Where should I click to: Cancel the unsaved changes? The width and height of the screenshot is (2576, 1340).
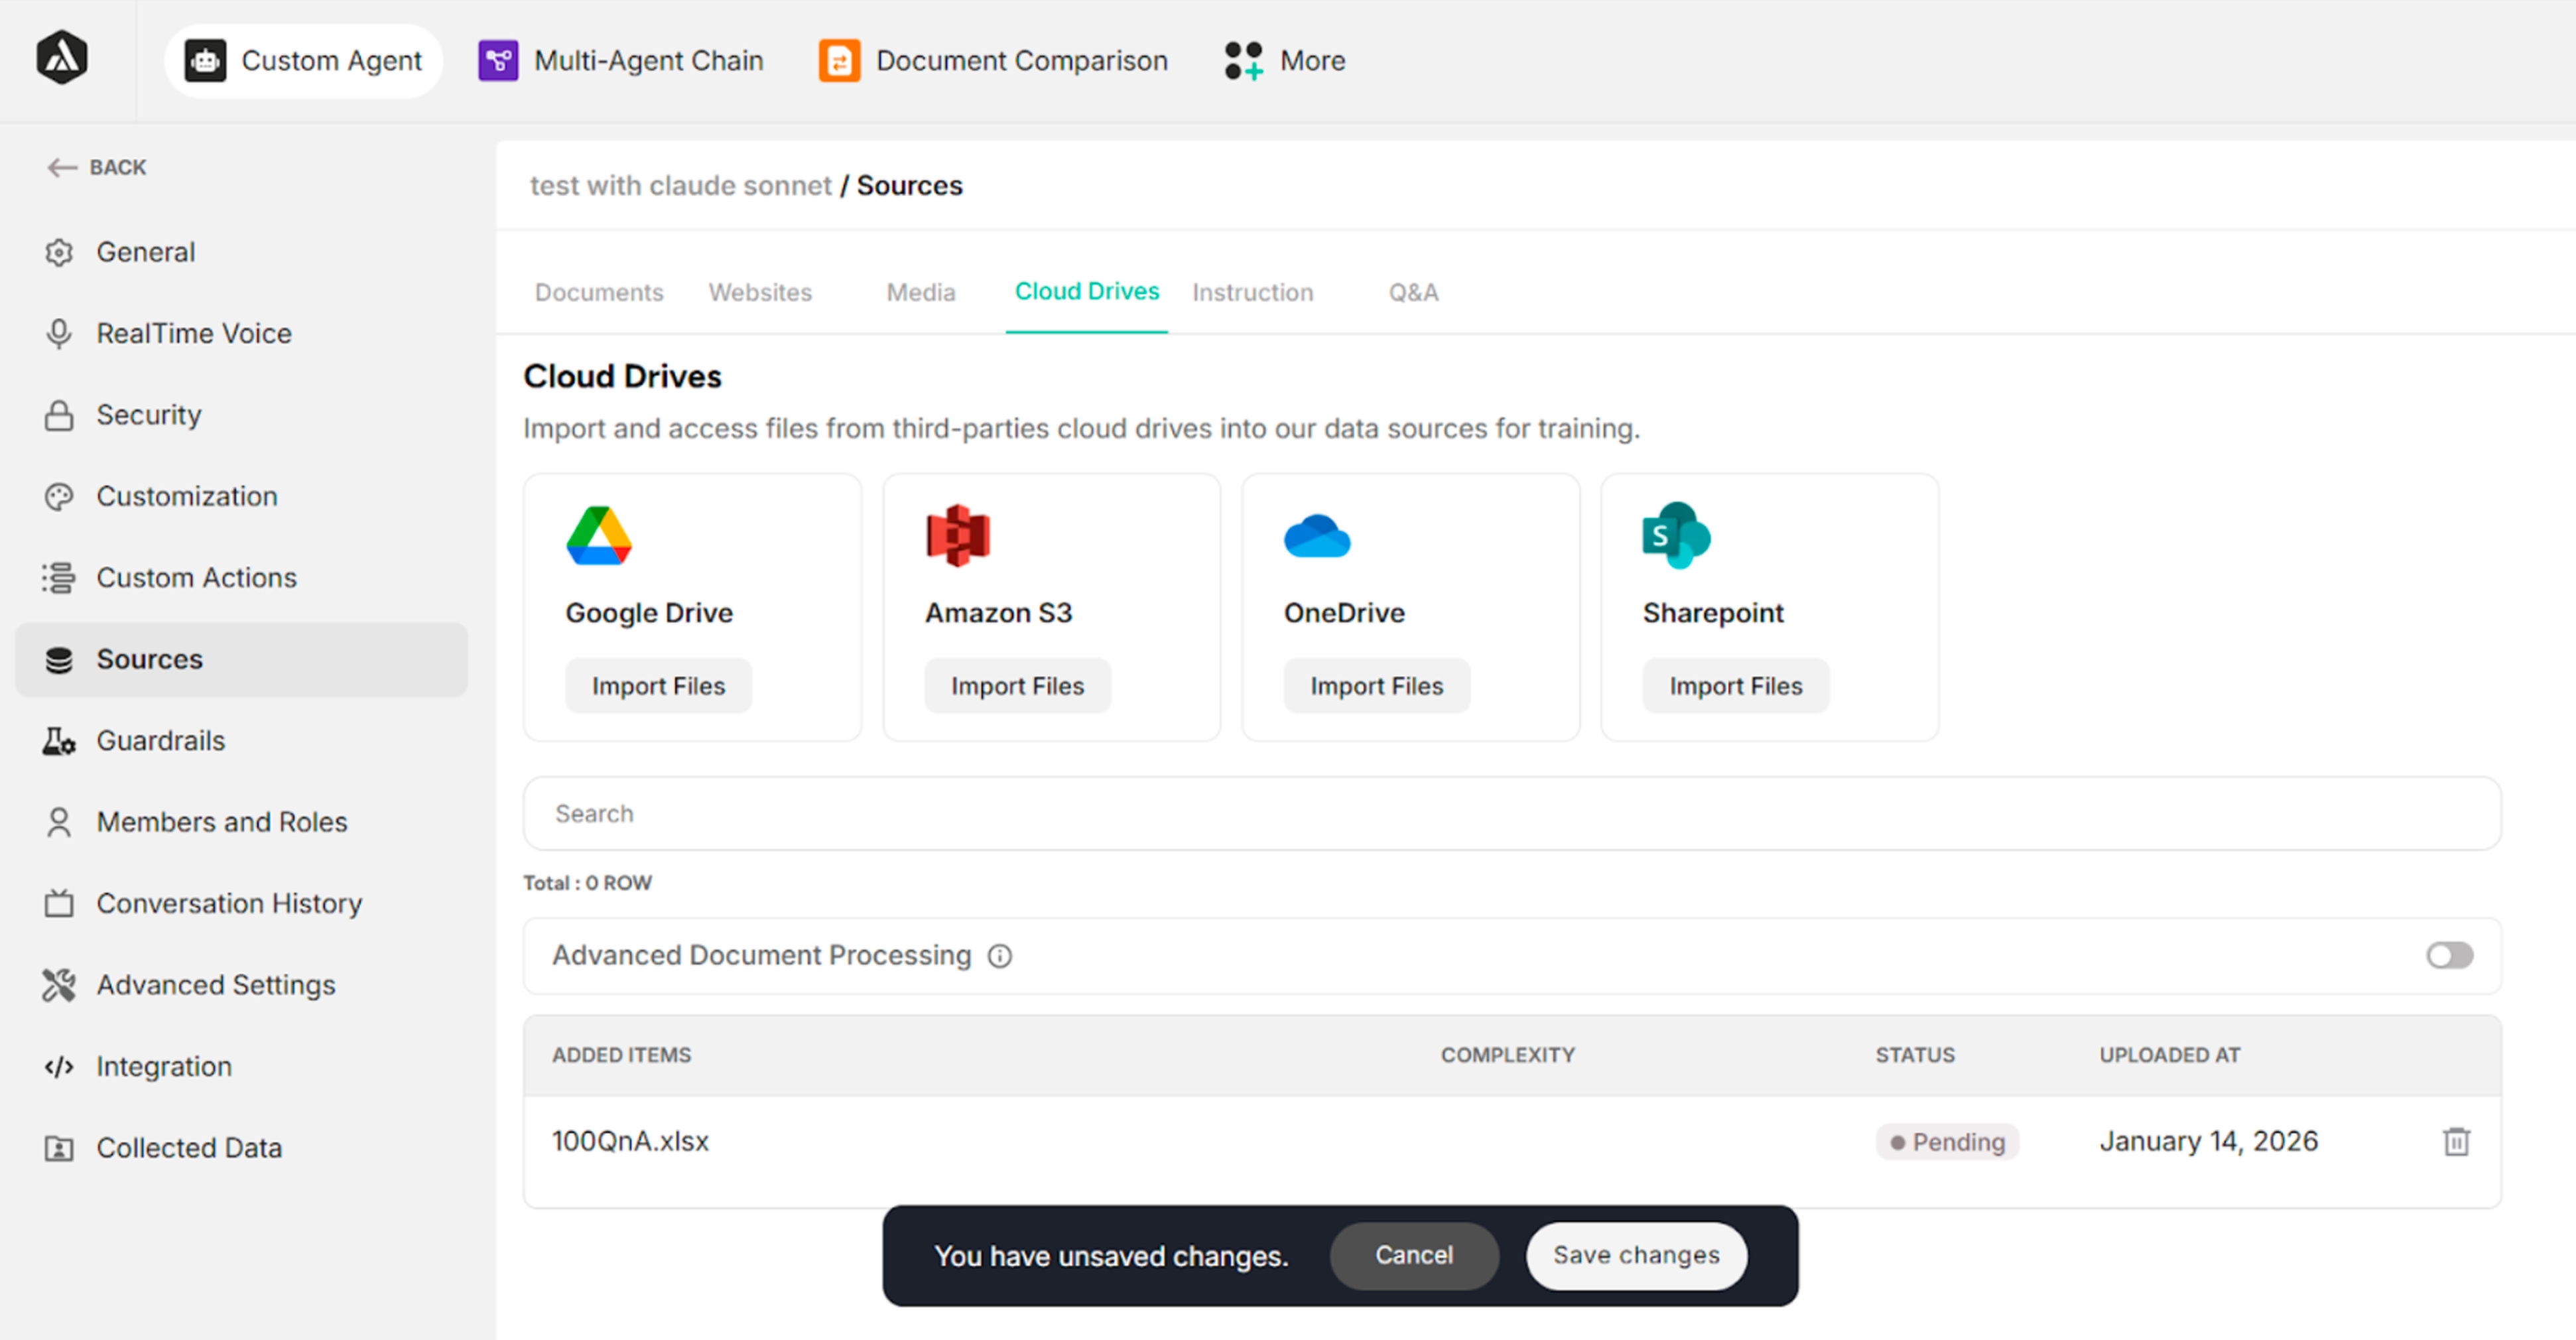click(1413, 1255)
